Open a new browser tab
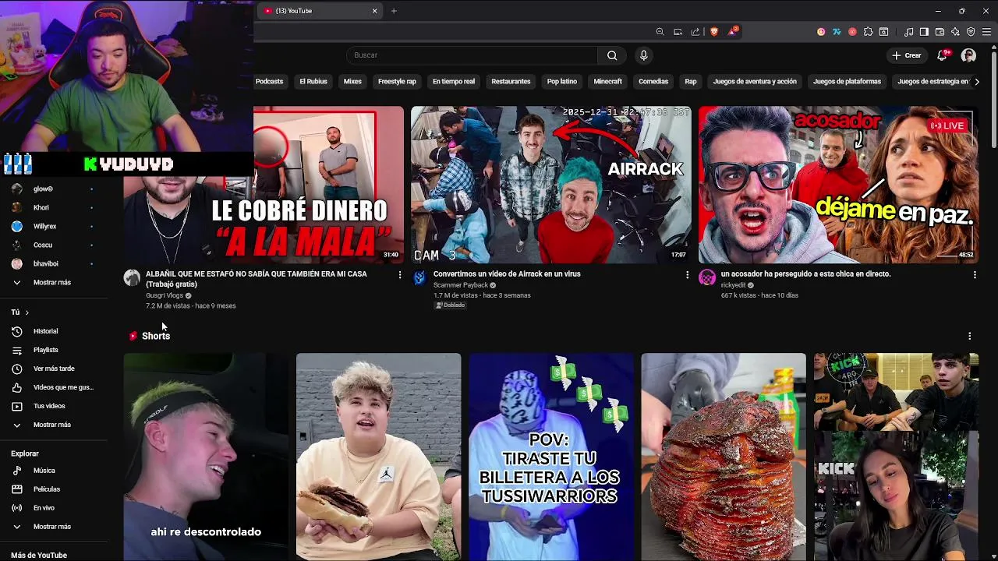The image size is (998, 561). [x=394, y=11]
